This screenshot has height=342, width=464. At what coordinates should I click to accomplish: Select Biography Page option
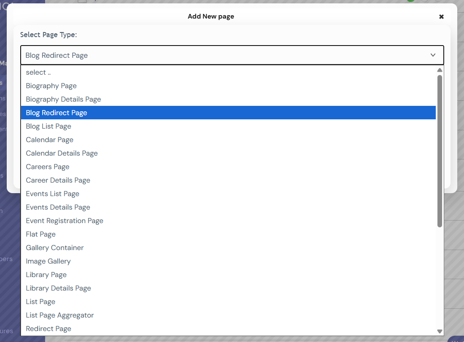click(x=228, y=86)
